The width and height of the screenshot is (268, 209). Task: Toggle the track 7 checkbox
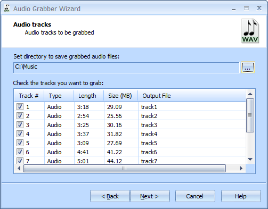click(x=20, y=161)
